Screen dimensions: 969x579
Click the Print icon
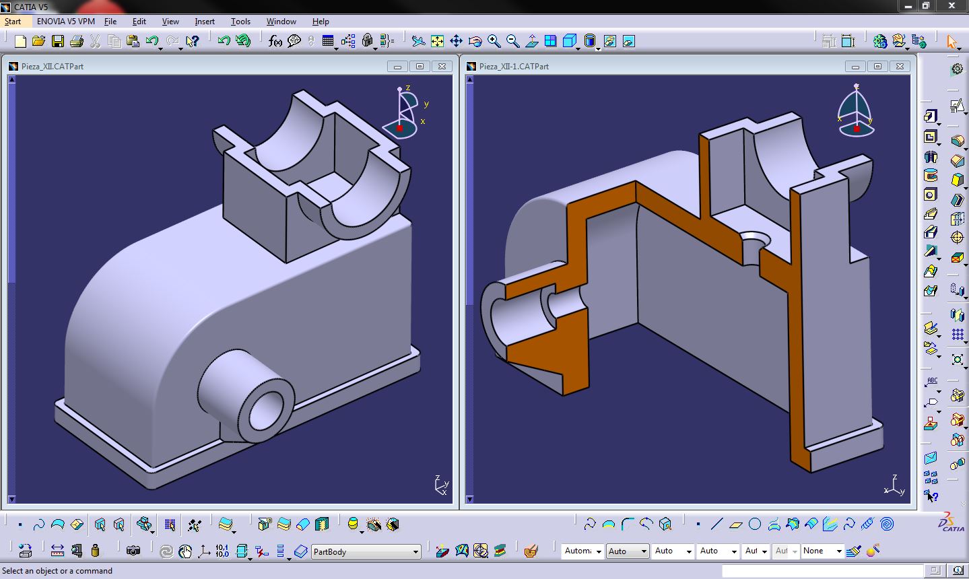(77, 42)
